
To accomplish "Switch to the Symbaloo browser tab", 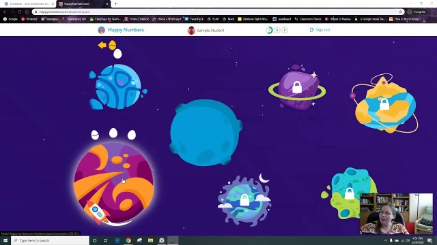I will coord(28,4).
